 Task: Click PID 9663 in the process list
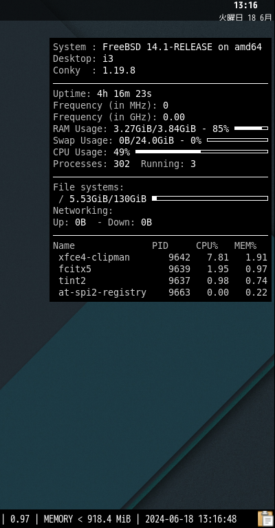click(x=179, y=293)
